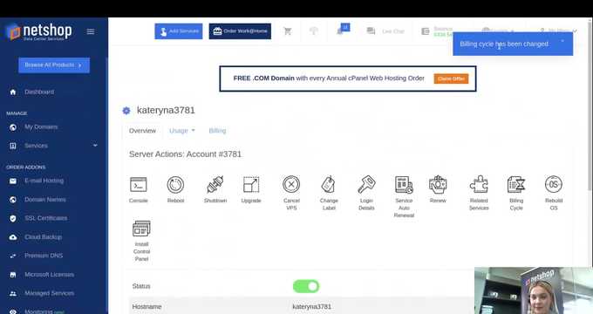Choose the Cancel VPS action
Screen dimensions: 593x314
pyautogui.click(x=291, y=193)
